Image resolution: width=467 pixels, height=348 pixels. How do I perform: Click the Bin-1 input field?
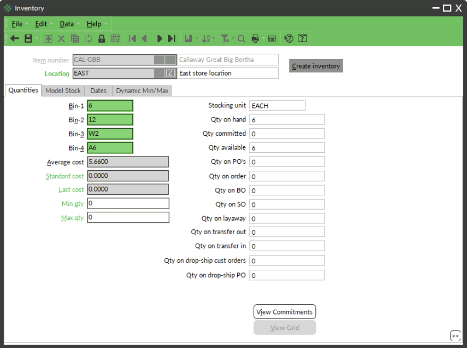(110, 105)
